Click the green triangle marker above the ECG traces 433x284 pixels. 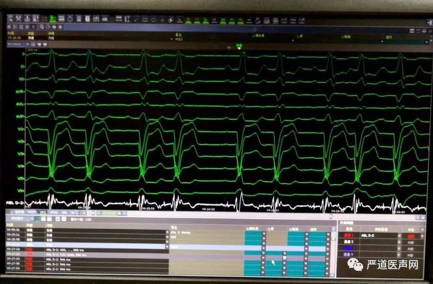tap(237, 48)
